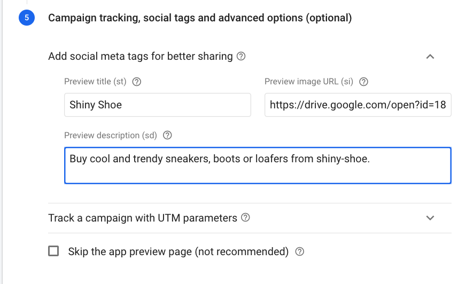Enable Skip the app preview page checkbox

(x=53, y=251)
